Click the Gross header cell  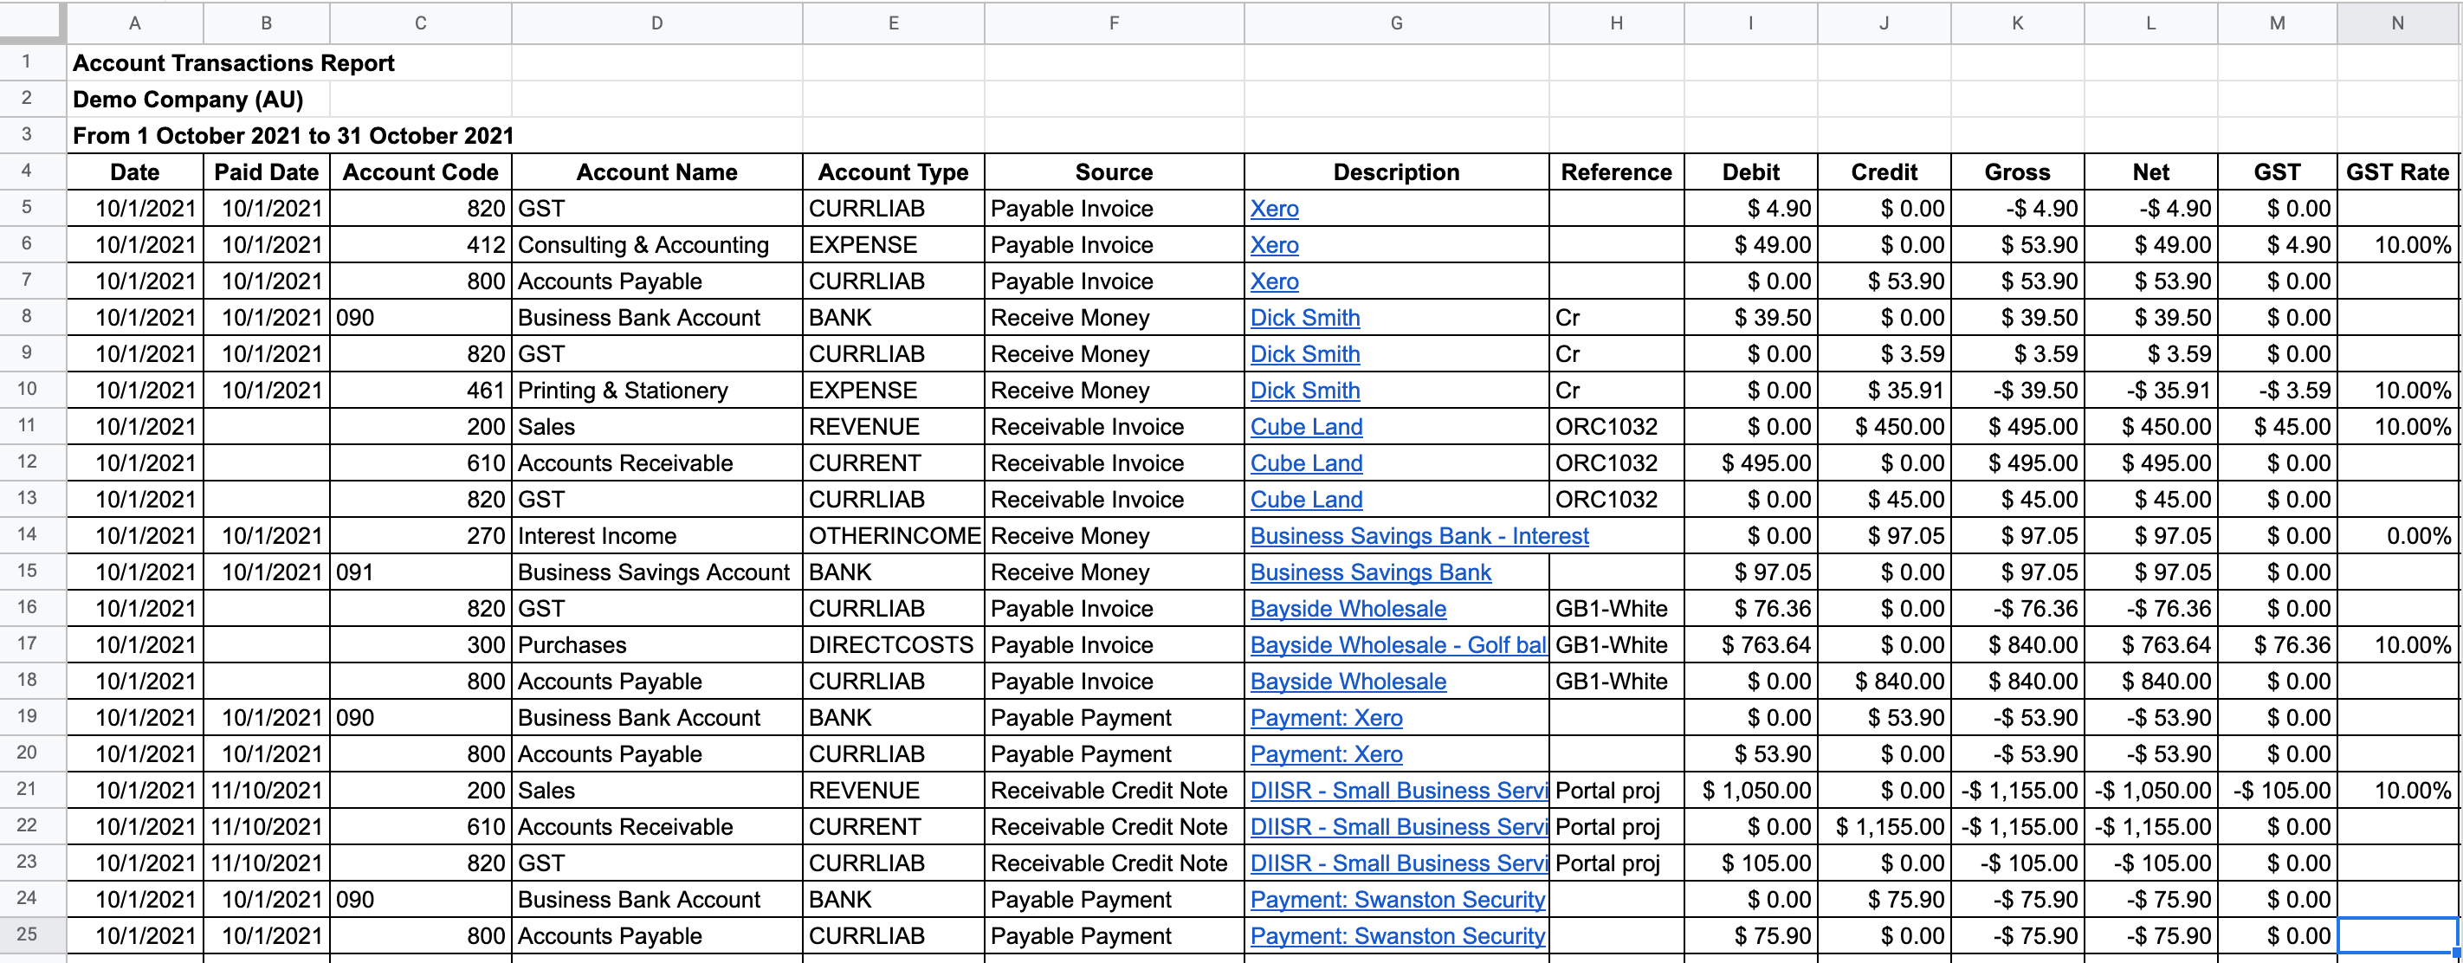2018,172
